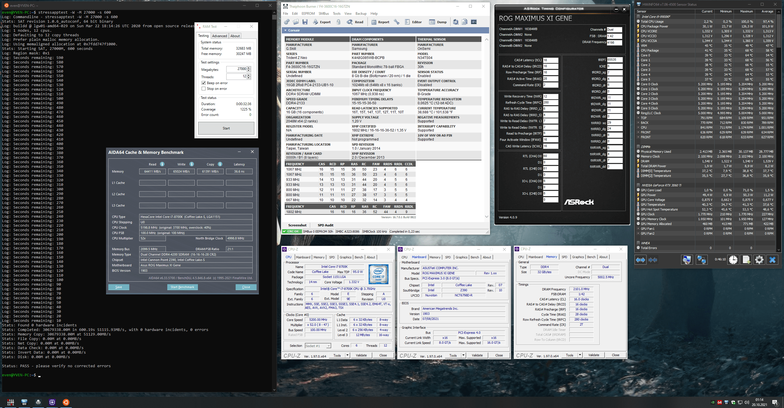
Task: Toggle Stop on error checkbox in RAM Test
Action: (204, 89)
